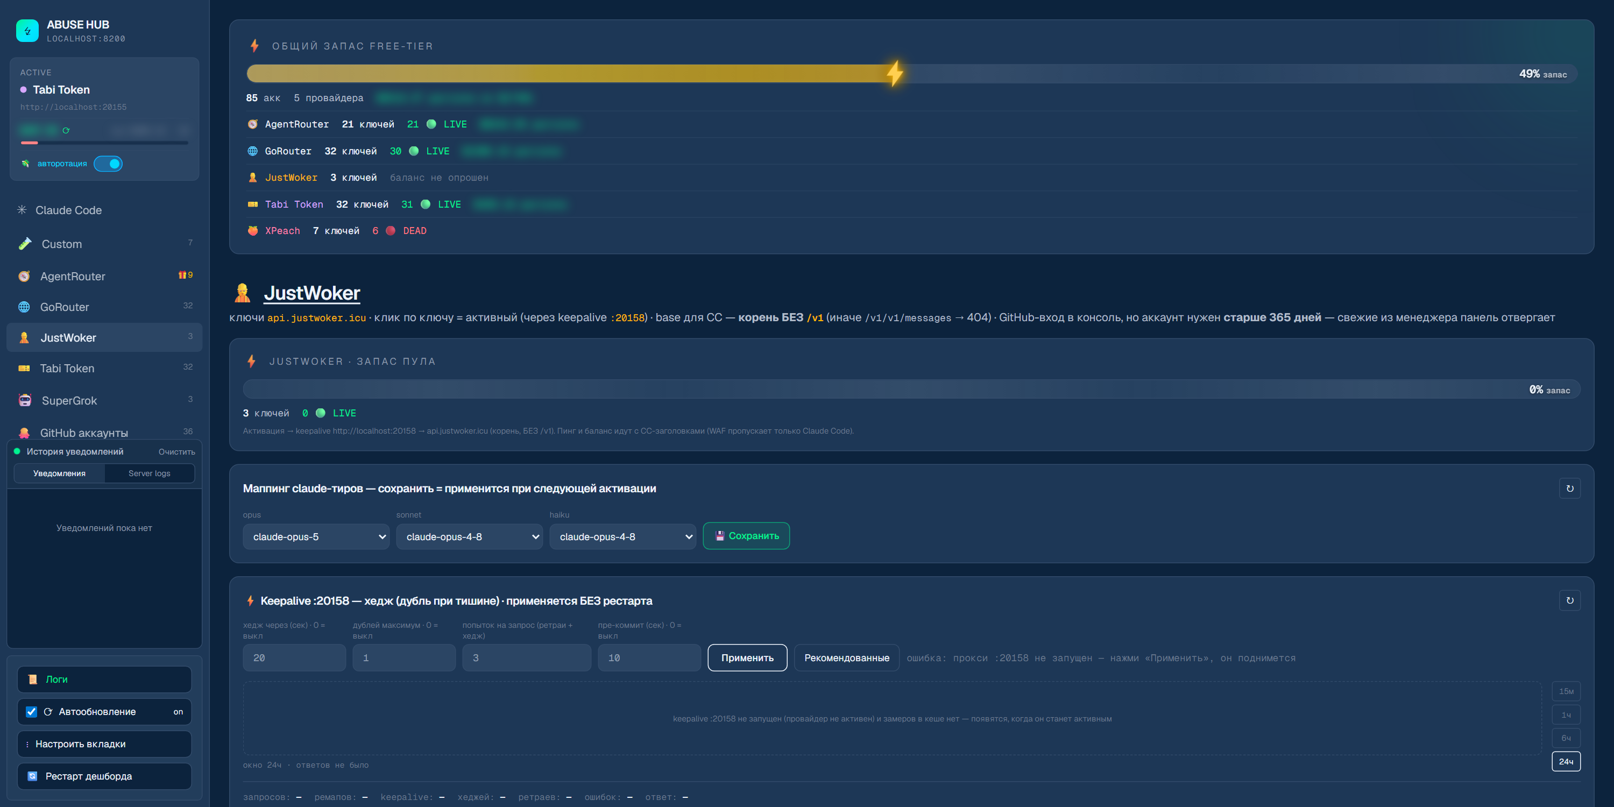Expand the sonnet model dropdown

469,537
